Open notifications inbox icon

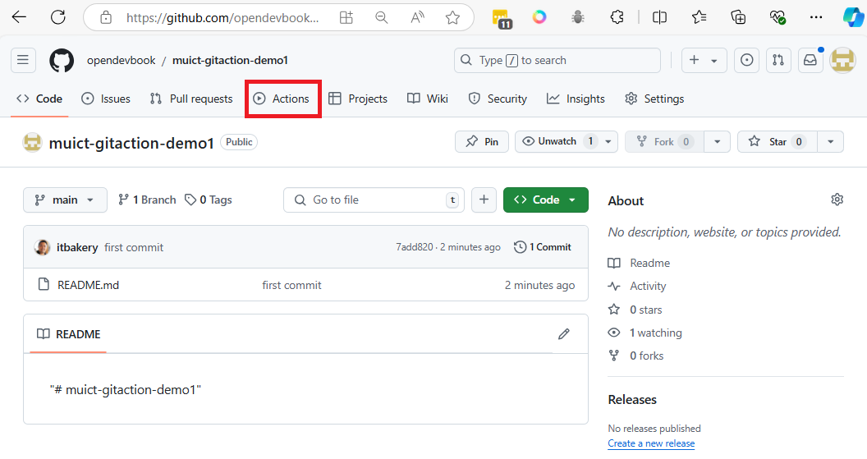pyautogui.click(x=810, y=60)
